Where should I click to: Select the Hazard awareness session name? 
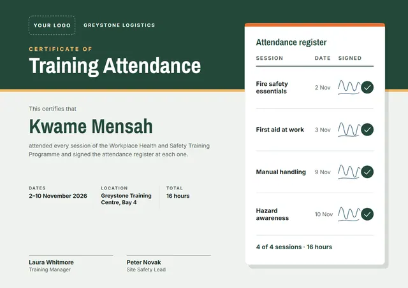272,214
